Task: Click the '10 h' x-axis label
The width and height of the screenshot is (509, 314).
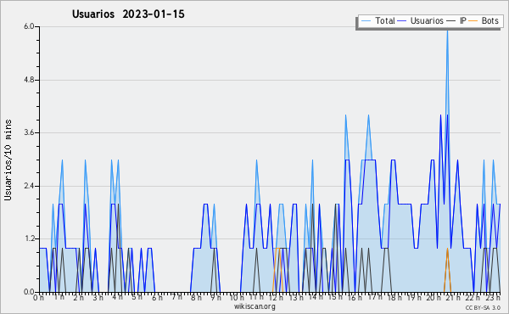Action: [x=237, y=297]
